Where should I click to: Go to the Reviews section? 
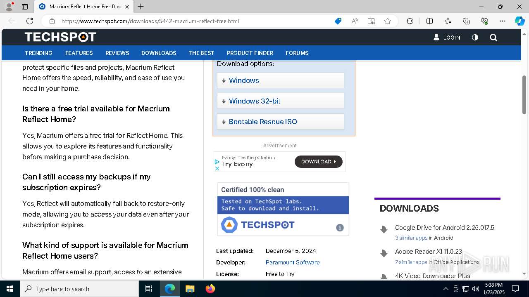click(x=117, y=53)
